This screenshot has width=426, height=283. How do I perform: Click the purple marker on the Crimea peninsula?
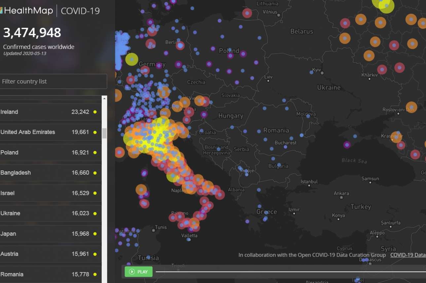[347, 145]
